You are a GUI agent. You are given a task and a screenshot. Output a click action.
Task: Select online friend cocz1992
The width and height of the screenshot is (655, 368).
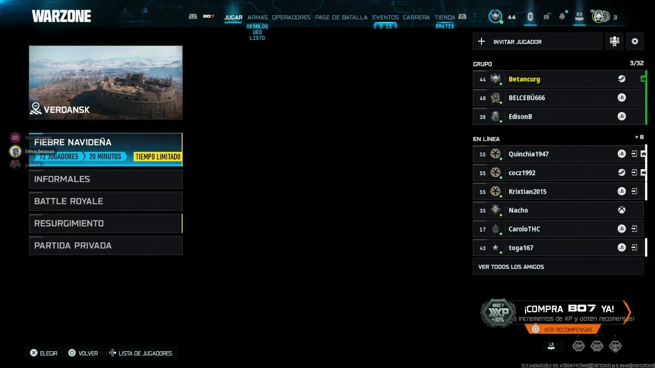click(558, 173)
